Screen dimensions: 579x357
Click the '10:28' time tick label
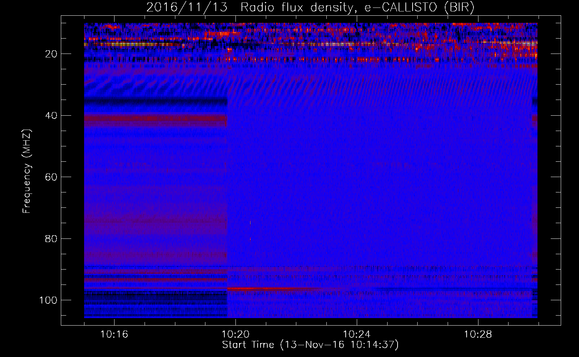[478, 335]
